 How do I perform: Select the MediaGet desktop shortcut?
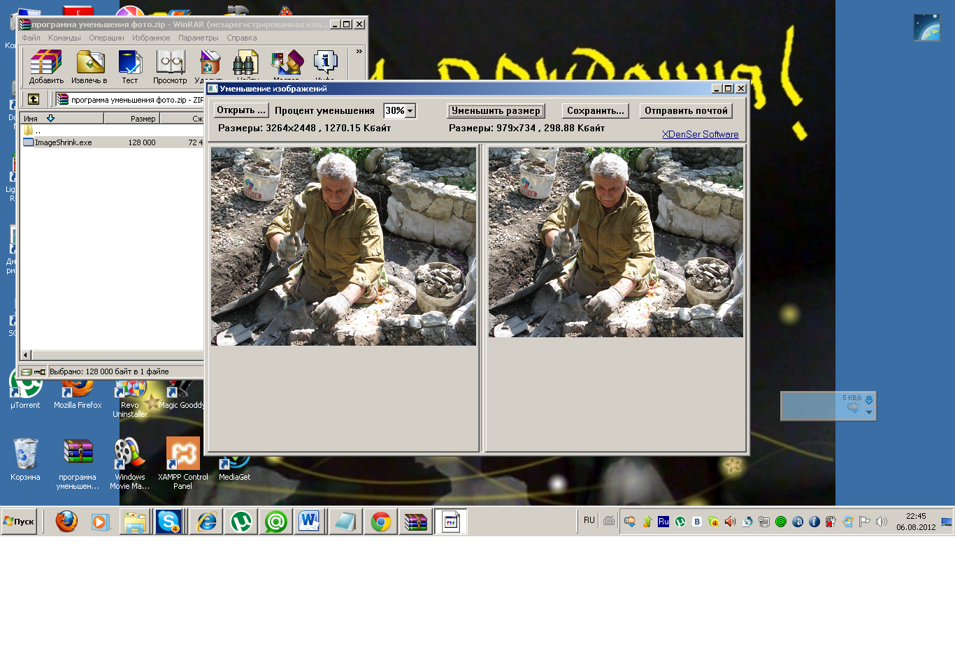234,468
